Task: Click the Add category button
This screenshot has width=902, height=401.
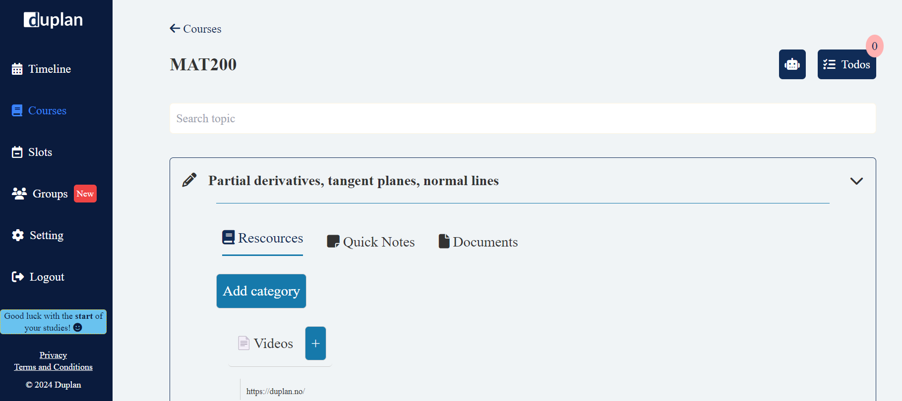Action: click(x=261, y=291)
